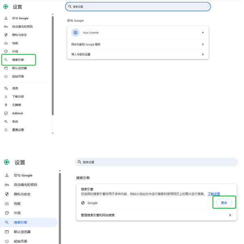Open the 了解详情 link
Image resolution: width=244 pixels, height=244 pixels.
pyautogui.click(x=214, y=194)
